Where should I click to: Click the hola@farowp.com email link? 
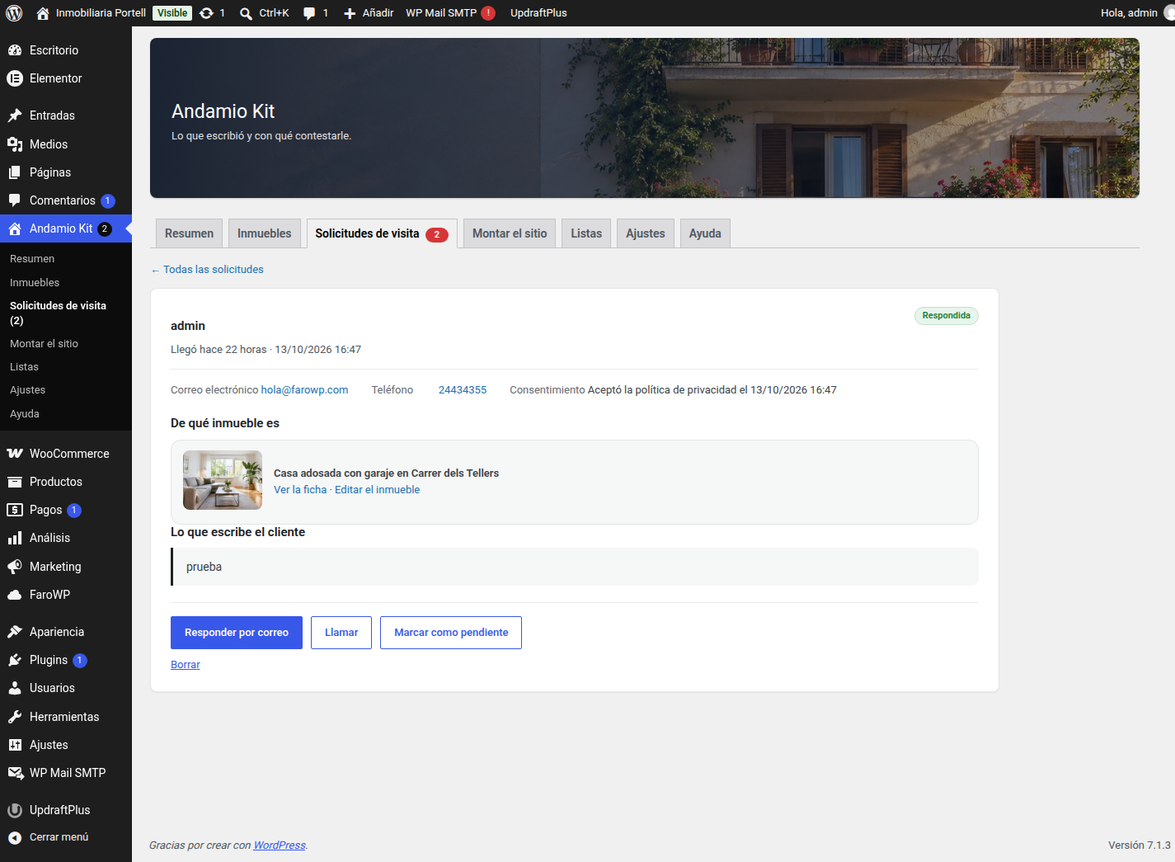[x=304, y=390]
